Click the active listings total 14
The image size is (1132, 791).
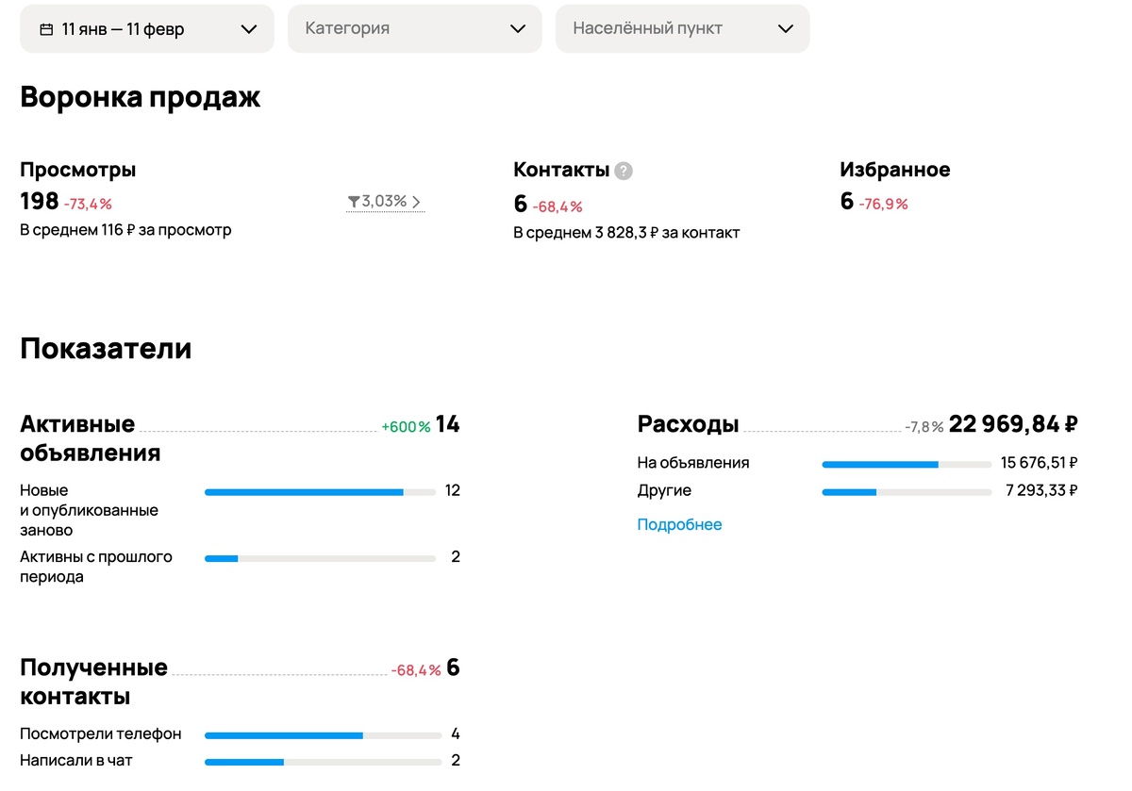coord(448,424)
